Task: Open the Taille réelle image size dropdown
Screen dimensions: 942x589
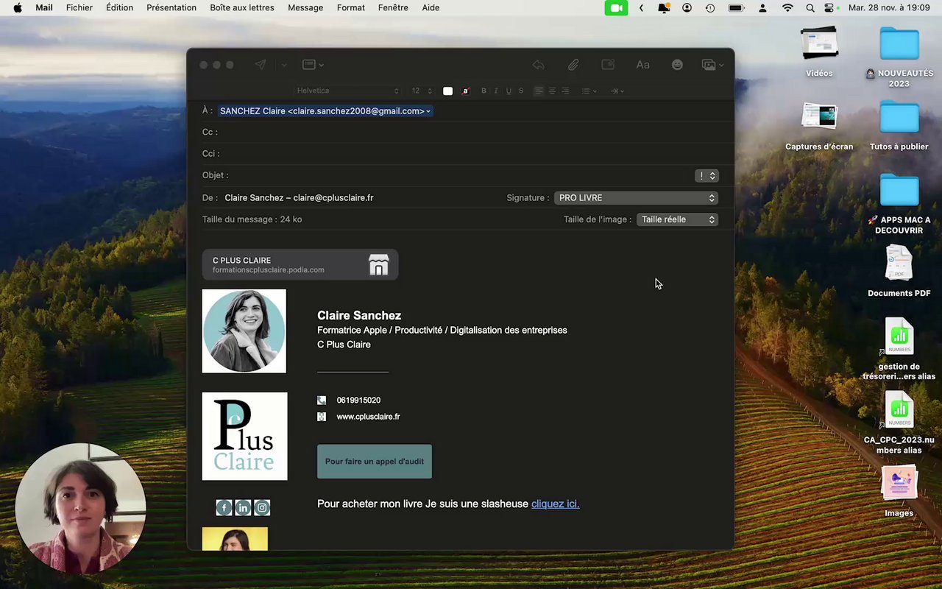Action: coord(677,219)
